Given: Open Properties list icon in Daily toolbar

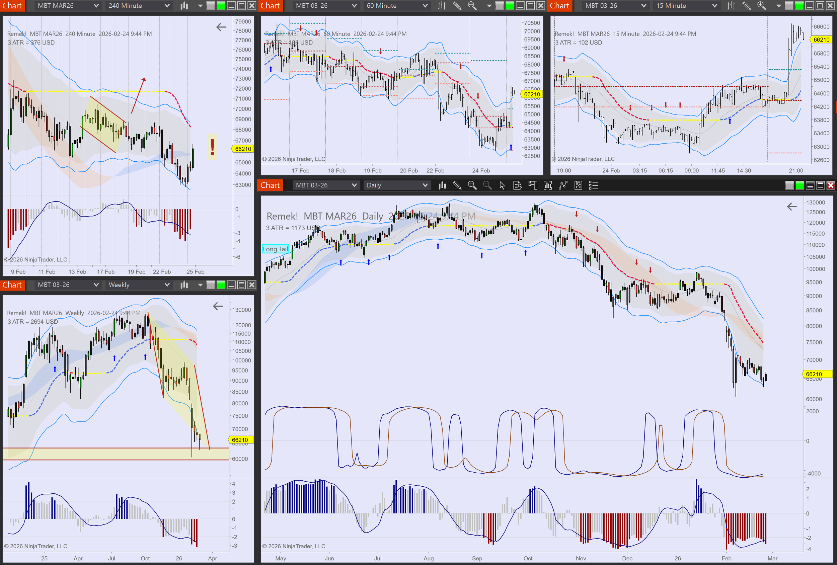Looking at the screenshot, I should 593,185.
